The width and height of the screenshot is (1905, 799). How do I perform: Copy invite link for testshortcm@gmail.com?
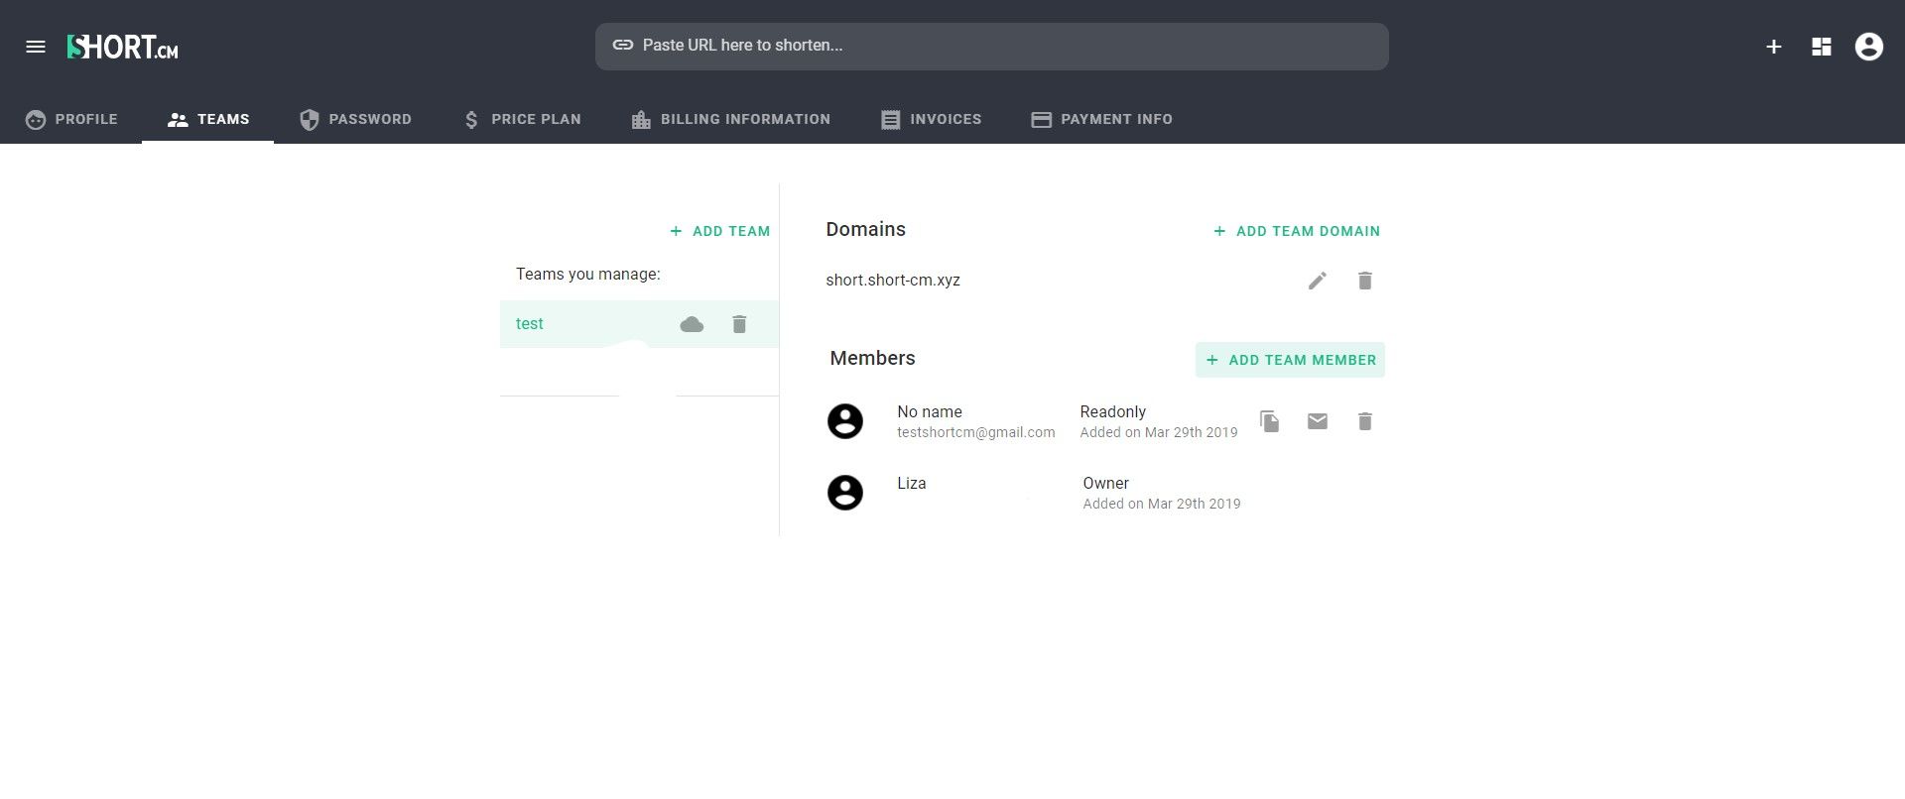click(1270, 421)
